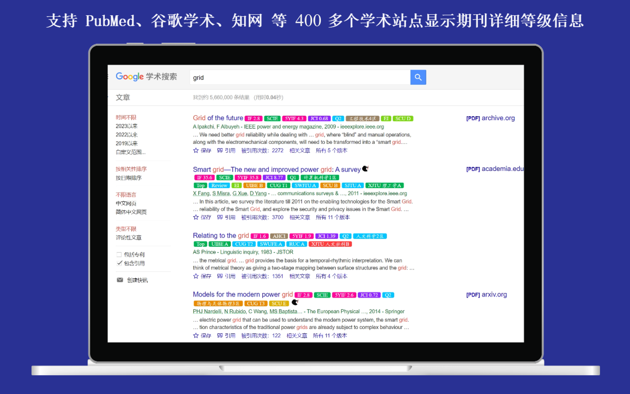Click the blue search magnifier button

click(418, 77)
